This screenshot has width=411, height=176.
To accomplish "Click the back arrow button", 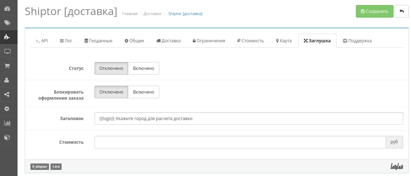I will pyautogui.click(x=401, y=11).
